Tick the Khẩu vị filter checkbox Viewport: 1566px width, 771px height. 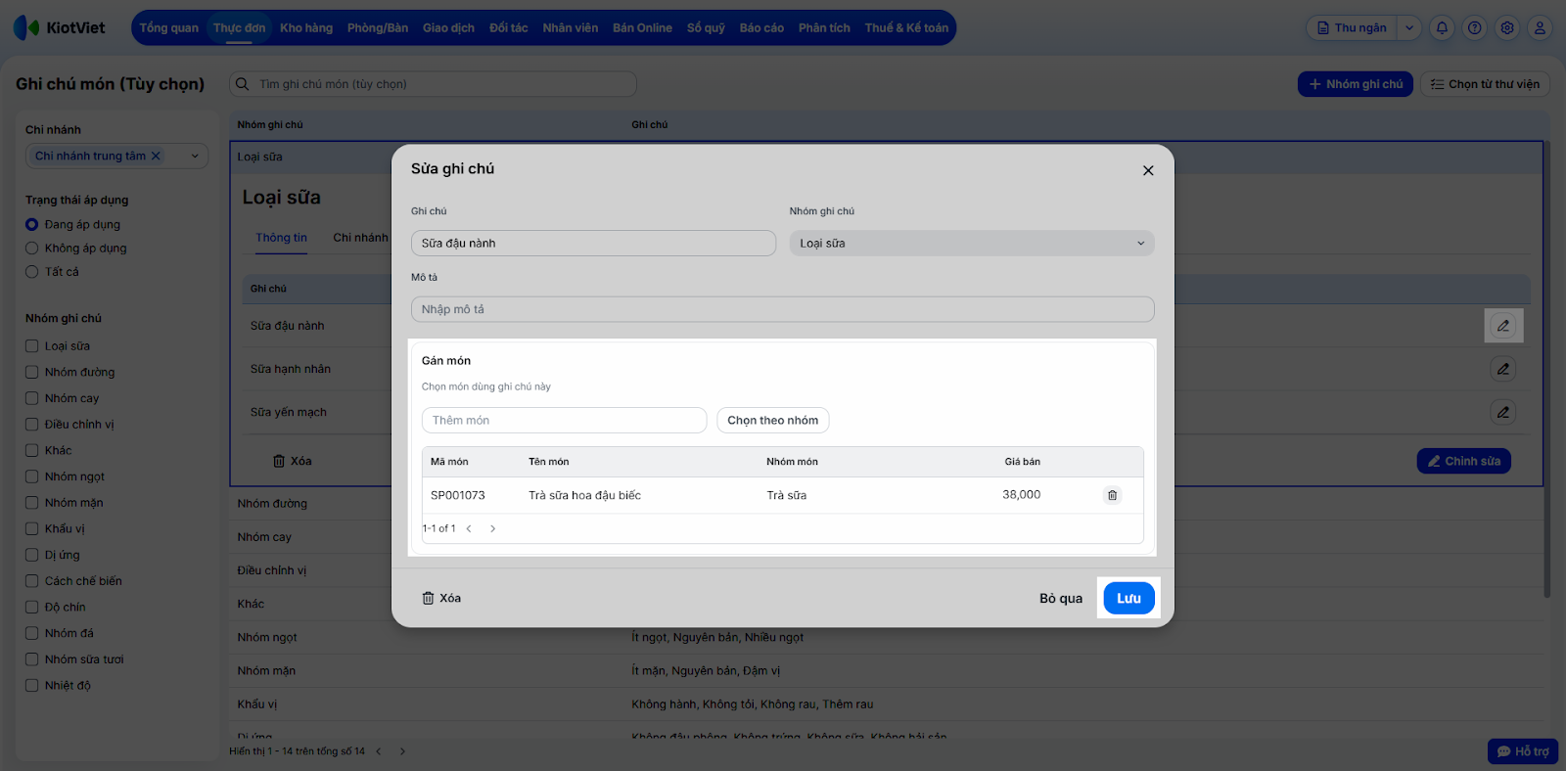[x=32, y=528]
